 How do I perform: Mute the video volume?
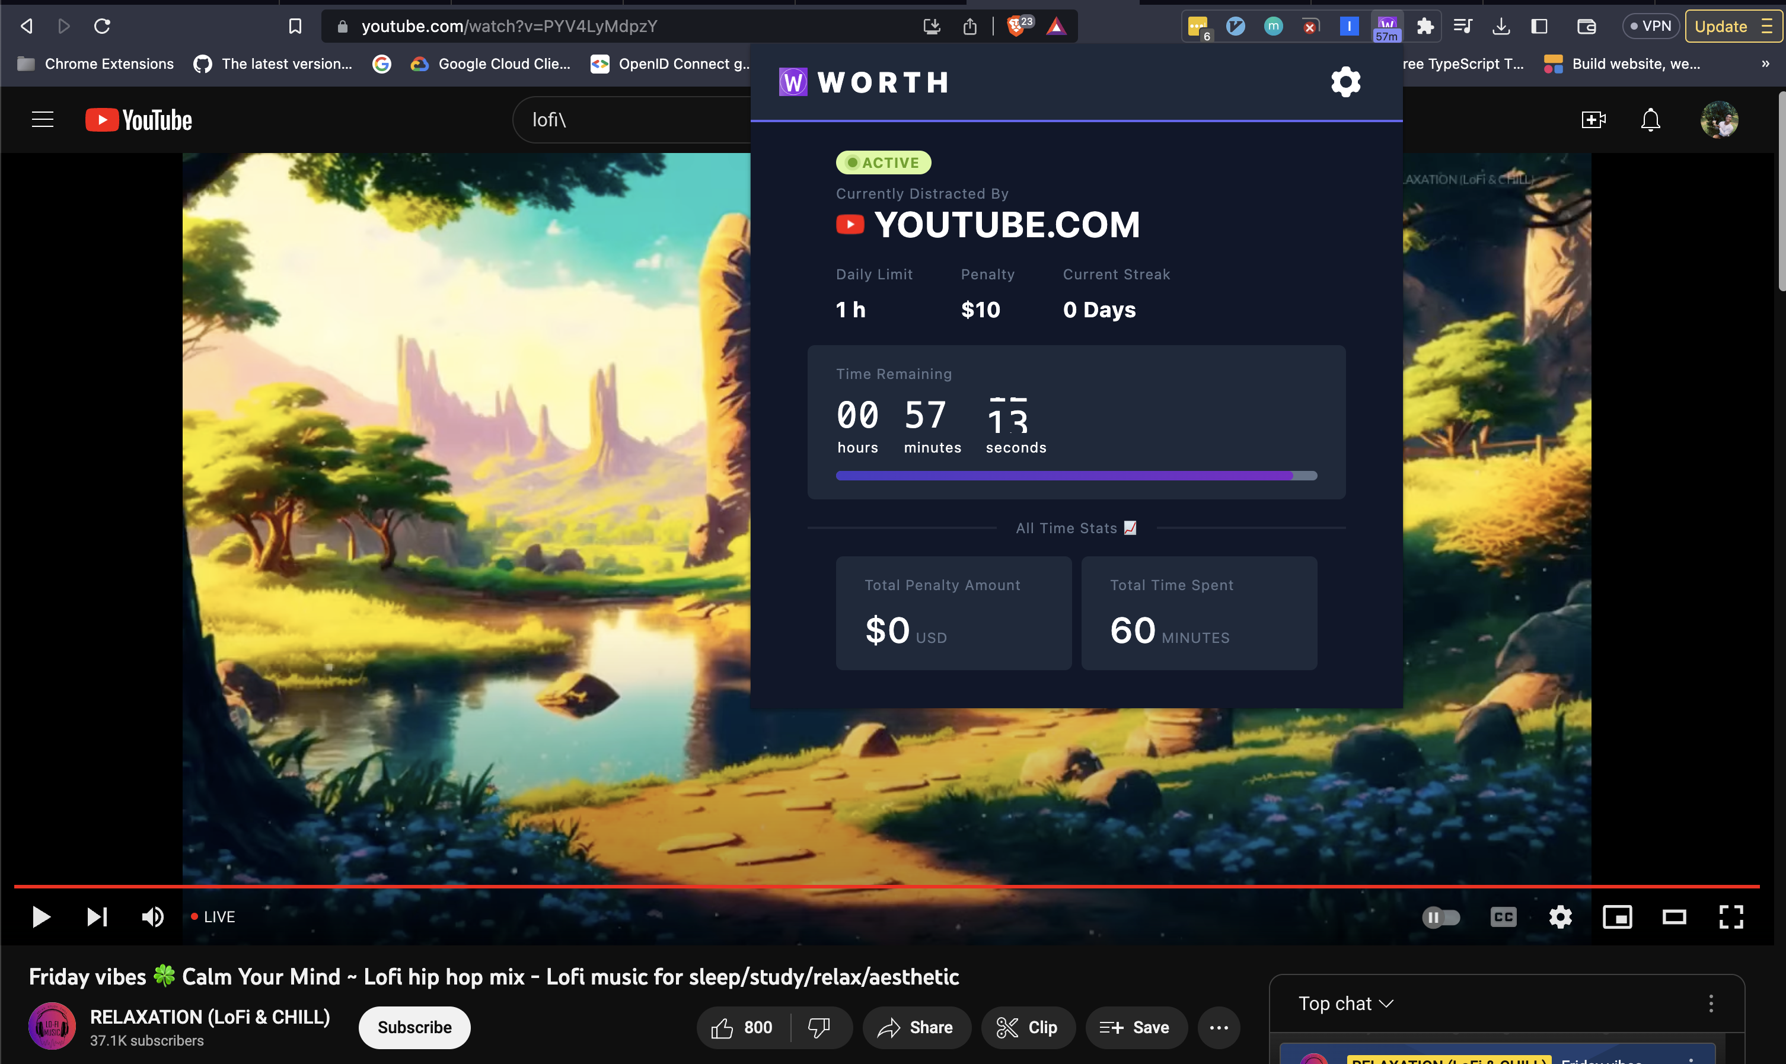[x=152, y=916]
